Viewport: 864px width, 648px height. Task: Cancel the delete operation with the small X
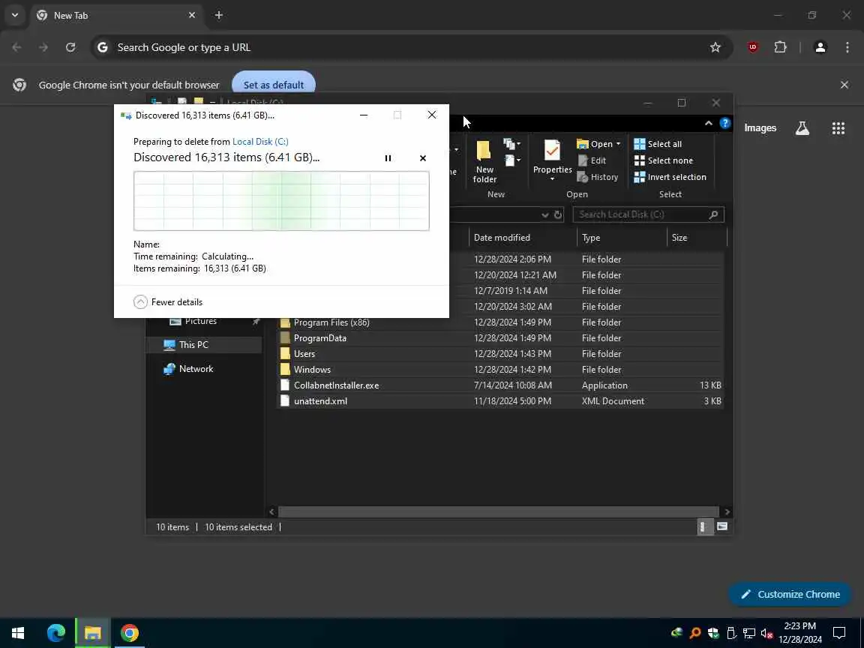[x=423, y=158]
